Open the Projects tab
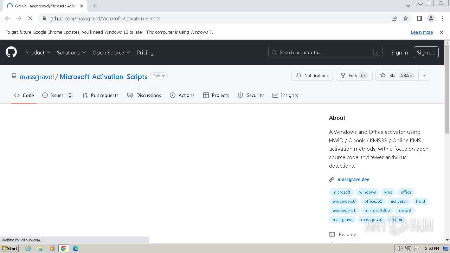The height and width of the screenshot is (253, 450). pyautogui.click(x=216, y=95)
